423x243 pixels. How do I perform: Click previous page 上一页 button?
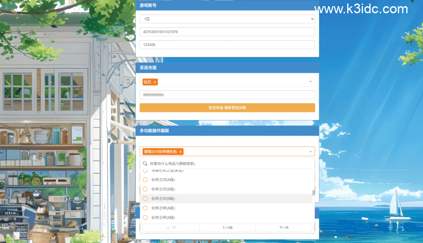tap(171, 228)
